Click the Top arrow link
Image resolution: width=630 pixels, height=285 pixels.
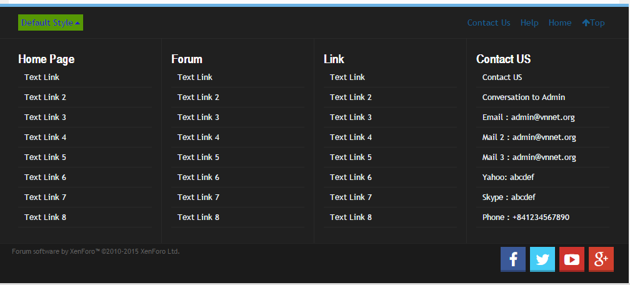pyautogui.click(x=593, y=22)
